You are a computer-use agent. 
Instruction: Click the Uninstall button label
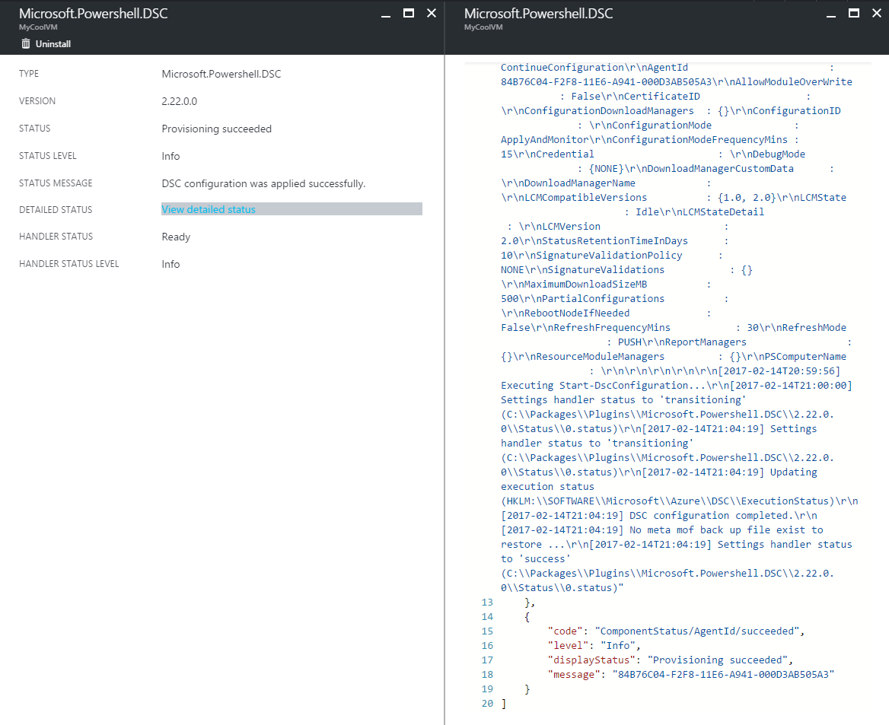[x=53, y=44]
